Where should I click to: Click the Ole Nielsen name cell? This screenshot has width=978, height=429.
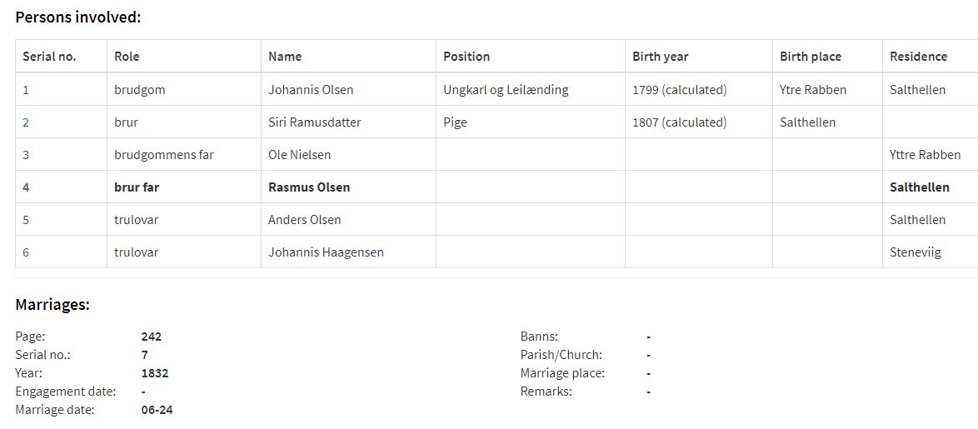[348, 154]
